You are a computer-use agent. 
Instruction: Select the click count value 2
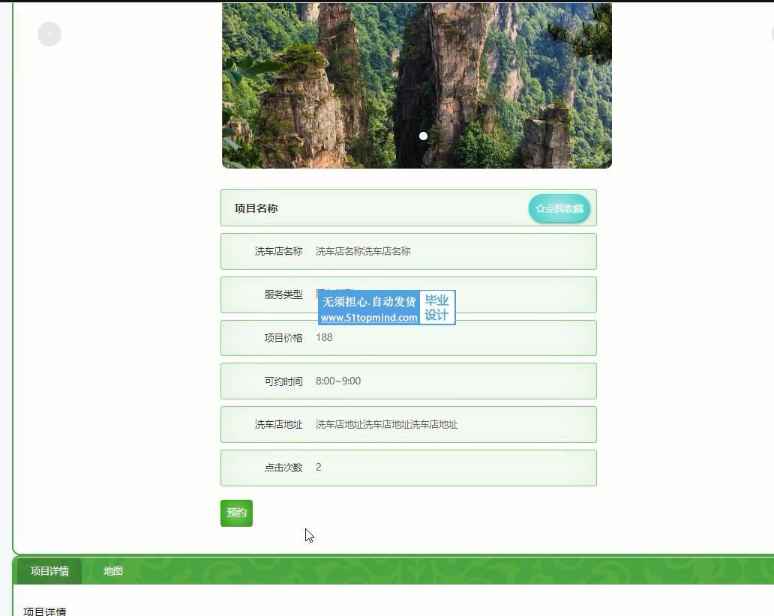tap(319, 468)
